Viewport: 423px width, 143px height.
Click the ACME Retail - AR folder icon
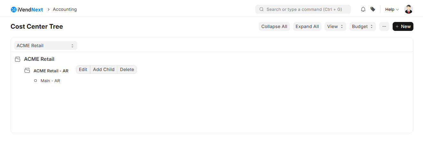(27, 71)
